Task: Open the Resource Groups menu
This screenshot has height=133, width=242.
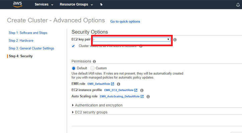Action: (x=76, y=4)
